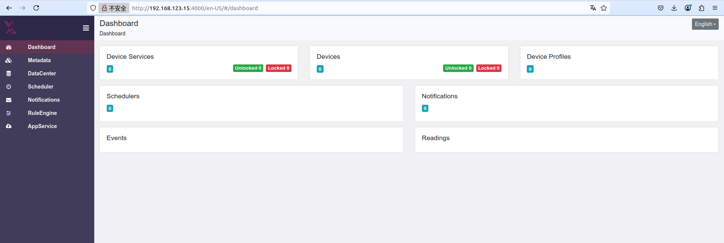Click the Notifications envelope icon
This screenshot has height=243, width=724.
point(9,100)
